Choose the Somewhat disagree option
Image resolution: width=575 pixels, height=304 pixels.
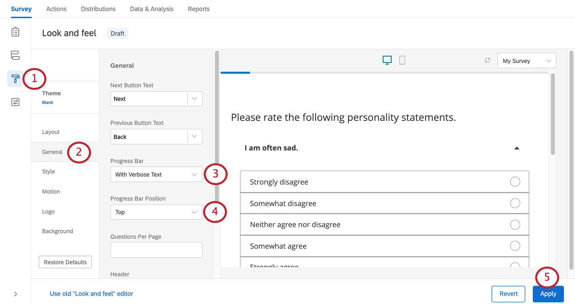click(515, 203)
